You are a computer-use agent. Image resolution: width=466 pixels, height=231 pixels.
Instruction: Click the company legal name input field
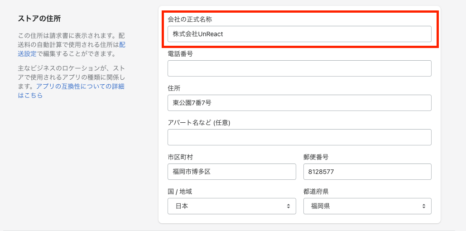(299, 34)
